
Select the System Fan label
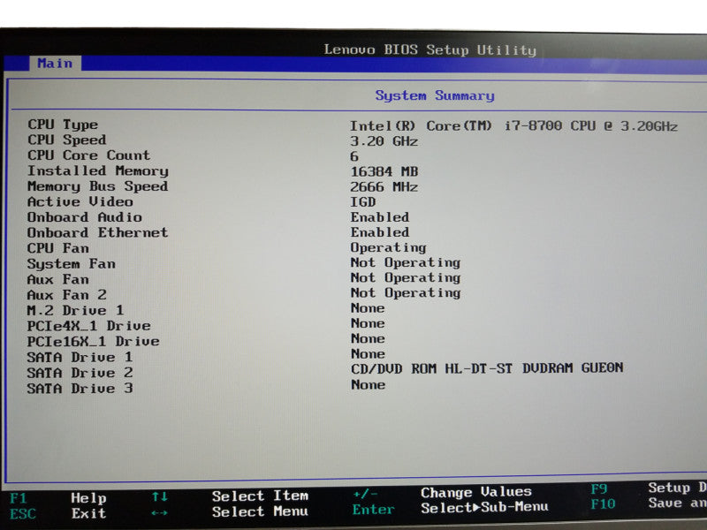pyautogui.click(x=72, y=264)
